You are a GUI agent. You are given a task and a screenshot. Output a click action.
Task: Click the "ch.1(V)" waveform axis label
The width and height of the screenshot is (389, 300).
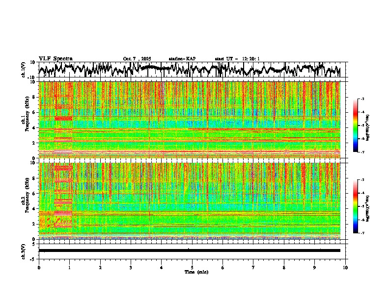coord(24,70)
